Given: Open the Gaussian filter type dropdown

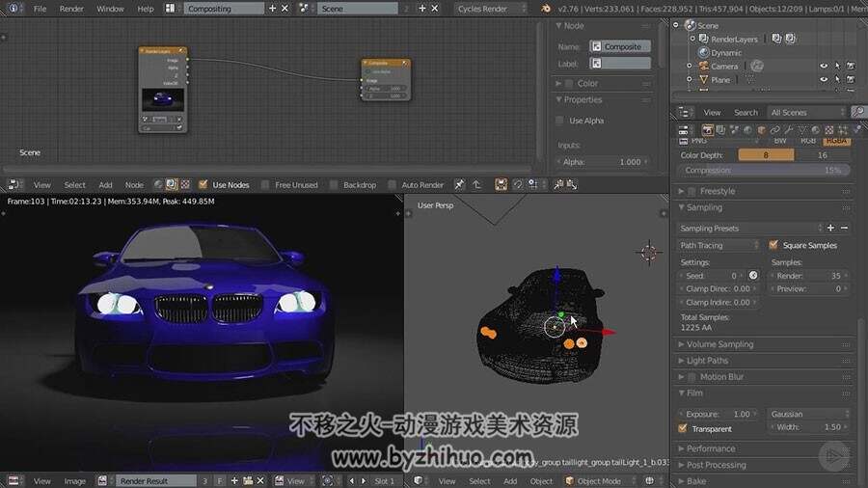Looking at the screenshot, I should (809, 414).
